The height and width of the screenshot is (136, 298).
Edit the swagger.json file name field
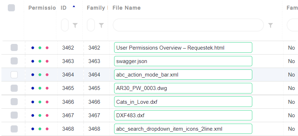pyautogui.click(x=183, y=61)
